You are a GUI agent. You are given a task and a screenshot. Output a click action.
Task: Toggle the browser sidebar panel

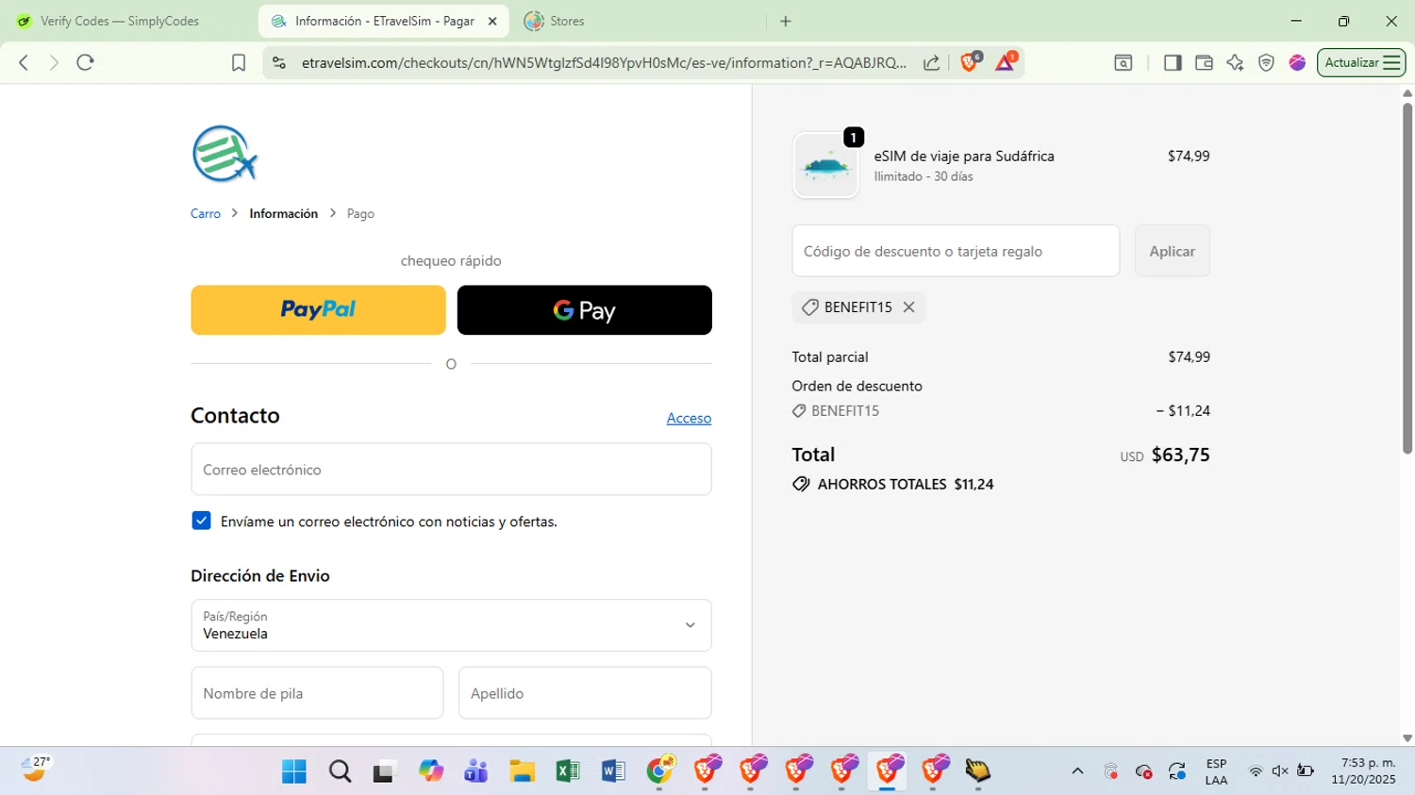tap(1173, 62)
